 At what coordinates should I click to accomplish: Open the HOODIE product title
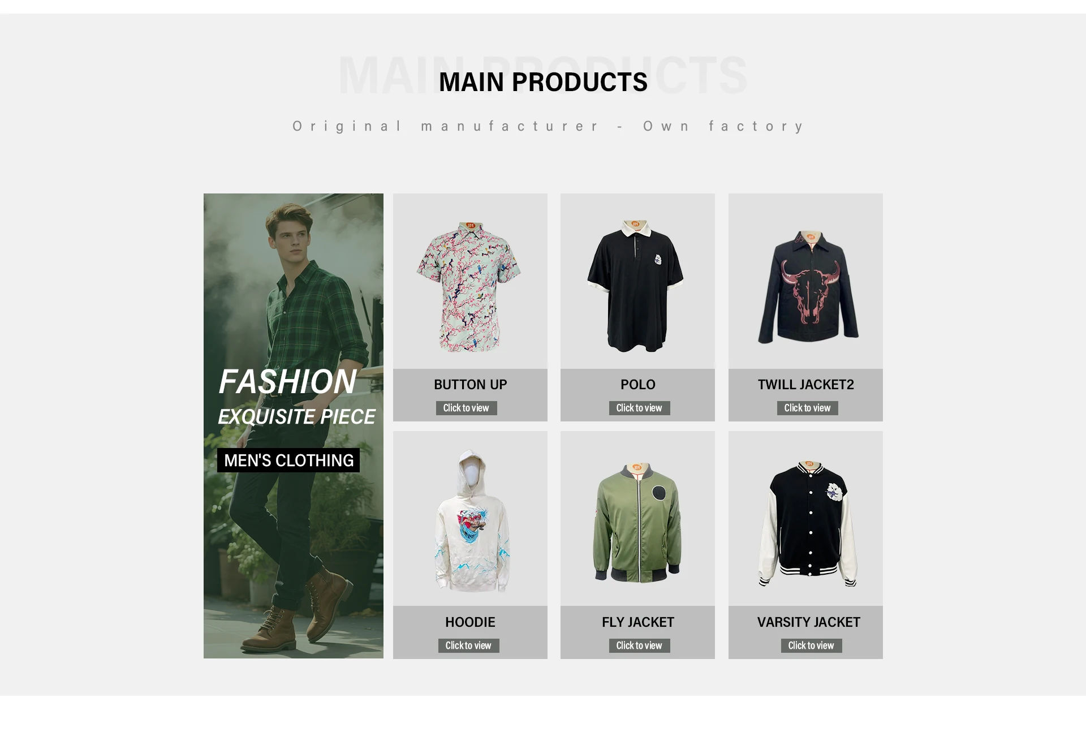click(470, 622)
